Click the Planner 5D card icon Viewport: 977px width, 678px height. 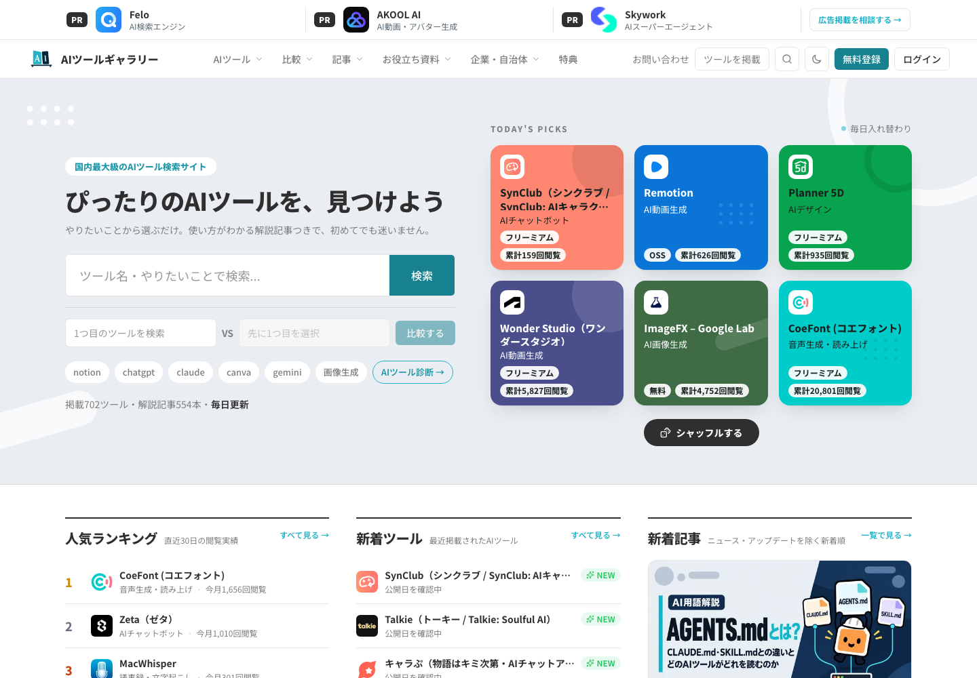click(801, 167)
